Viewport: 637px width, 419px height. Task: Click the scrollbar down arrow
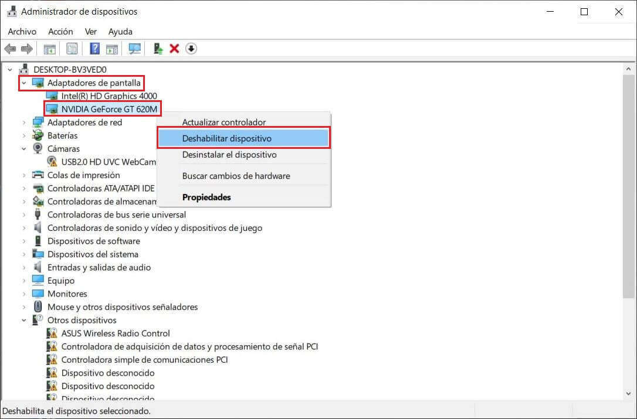pyautogui.click(x=628, y=393)
